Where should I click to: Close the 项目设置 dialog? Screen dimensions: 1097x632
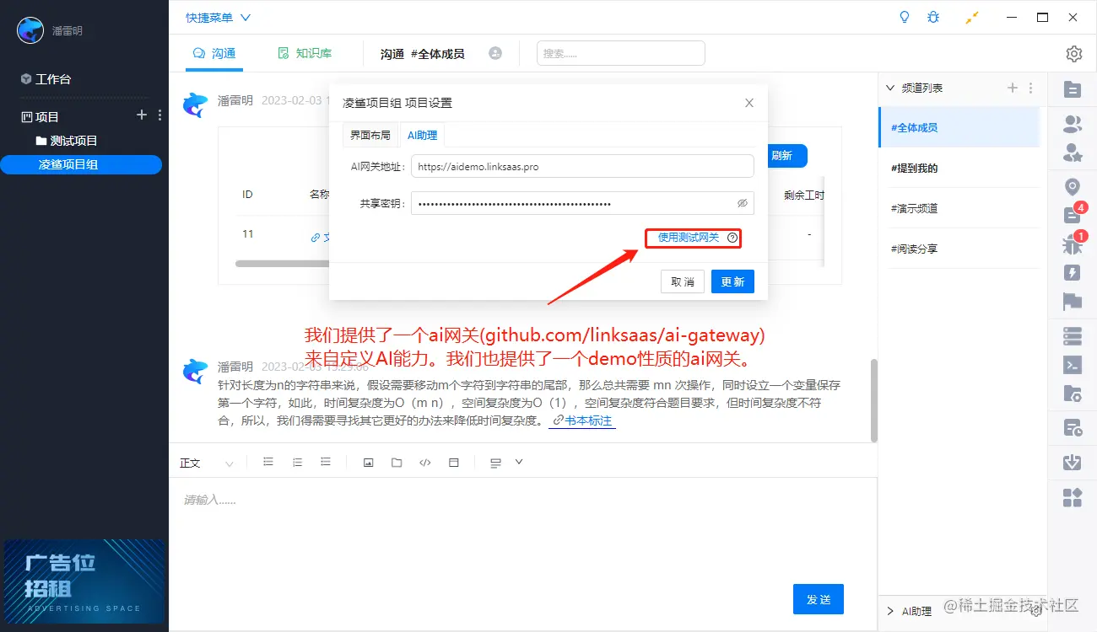pyautogui.click(x=749, y=103)
